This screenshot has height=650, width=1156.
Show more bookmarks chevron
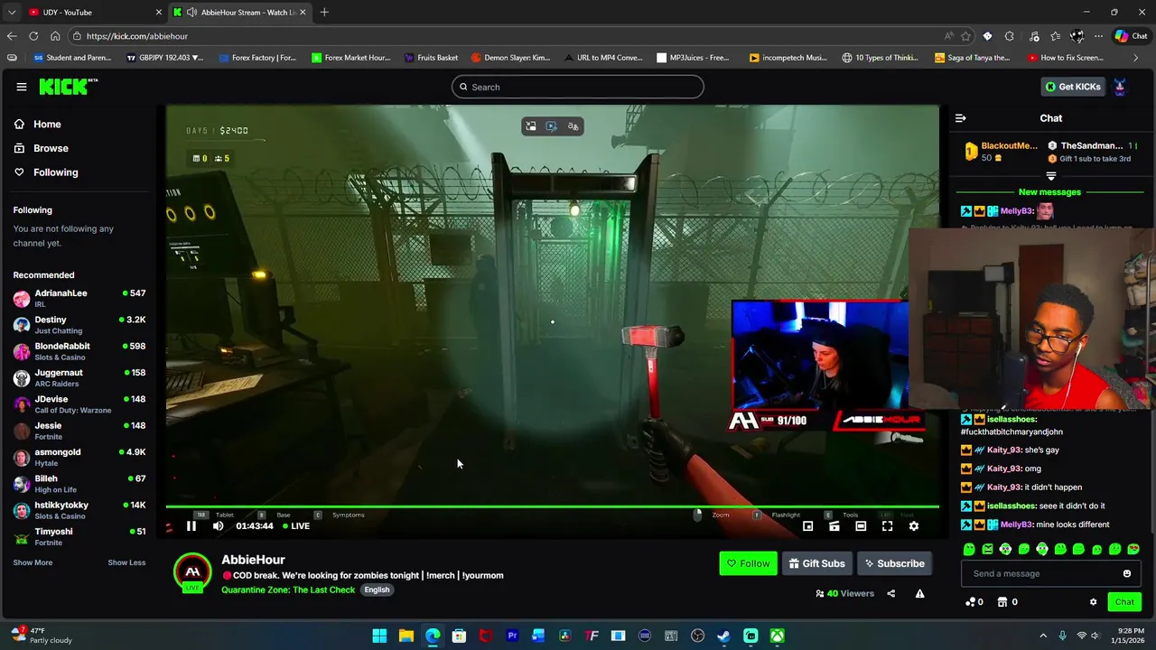coord(1136,58)
